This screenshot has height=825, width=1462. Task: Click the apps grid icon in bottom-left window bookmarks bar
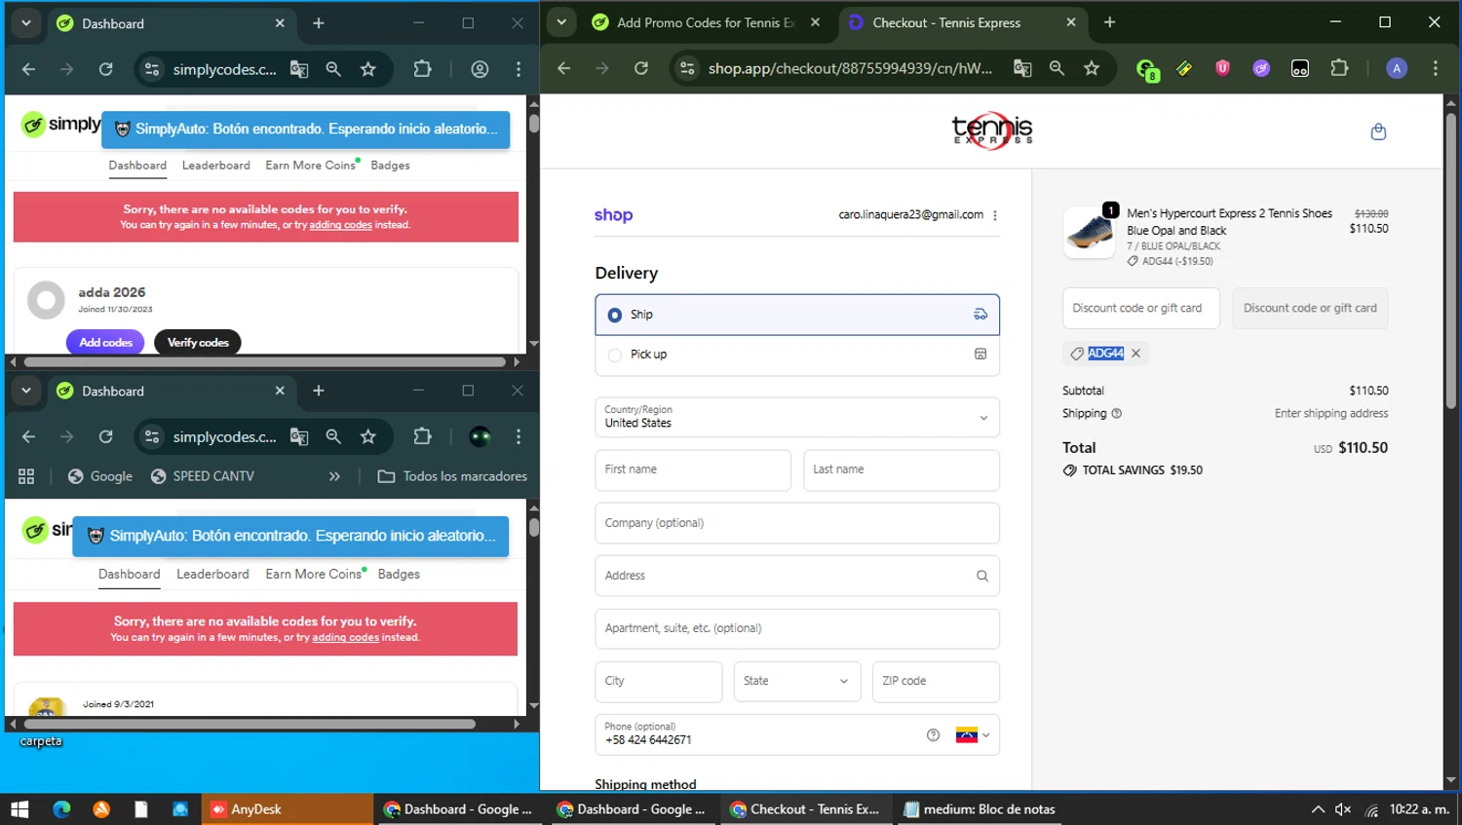[26, 476]
